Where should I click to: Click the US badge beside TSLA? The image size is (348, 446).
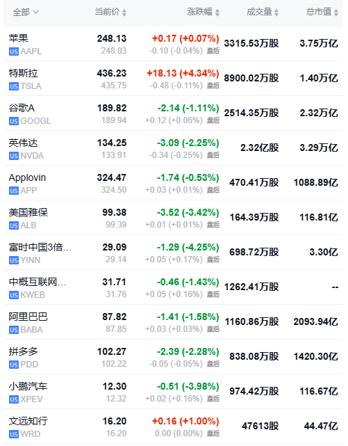14,86
